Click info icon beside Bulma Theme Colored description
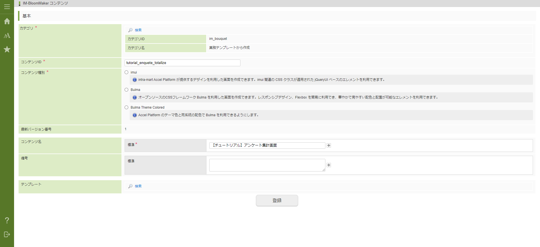The height and width of the screenshot is (247, 540). [x=135, y=115]
